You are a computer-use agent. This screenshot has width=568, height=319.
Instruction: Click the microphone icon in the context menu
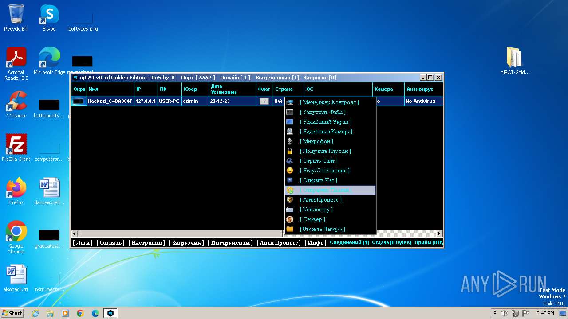(290, 141)
